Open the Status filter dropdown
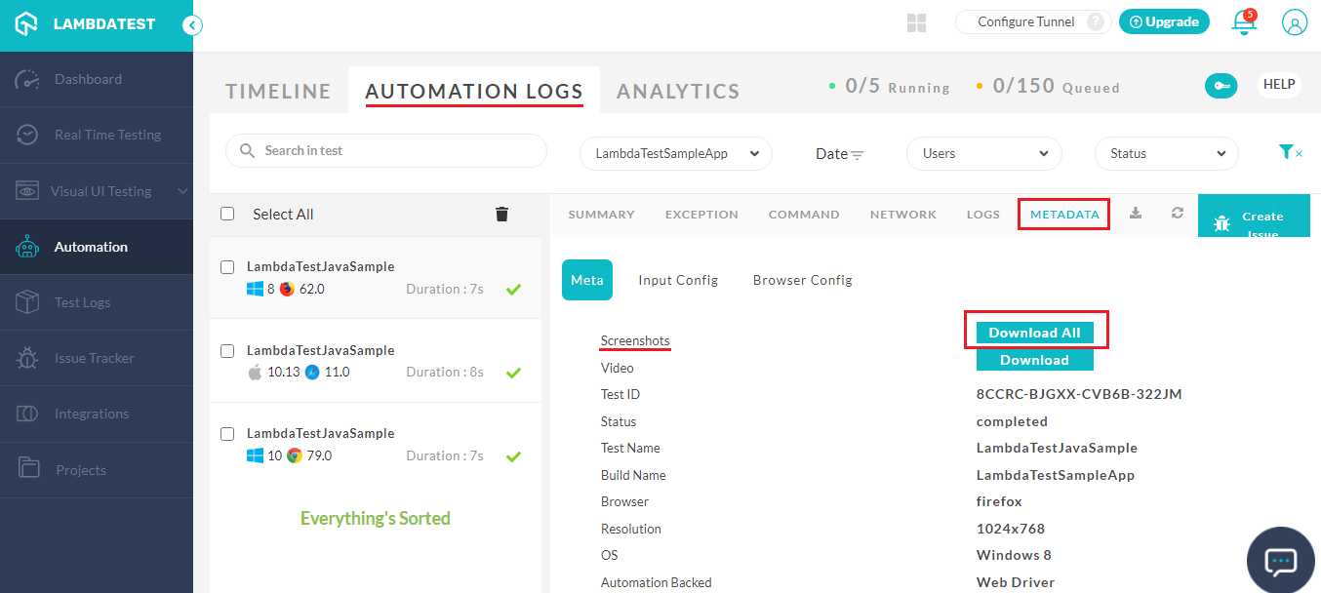 coord(1167,153)
